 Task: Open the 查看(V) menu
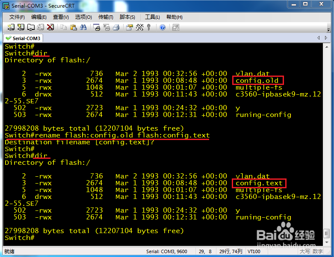point(61,17)
